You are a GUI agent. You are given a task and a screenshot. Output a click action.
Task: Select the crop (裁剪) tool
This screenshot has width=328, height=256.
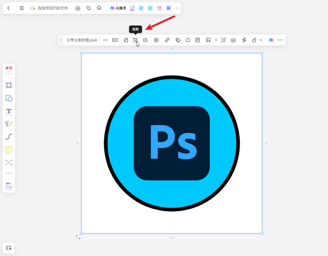click(135, 40)
